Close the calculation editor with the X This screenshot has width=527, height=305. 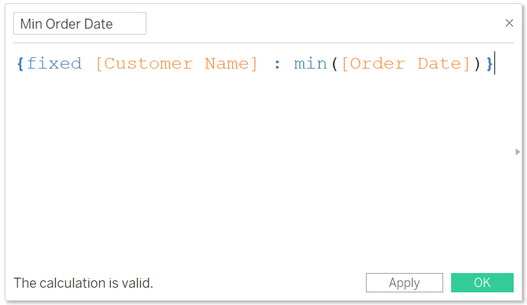click(x=509, y=23)
